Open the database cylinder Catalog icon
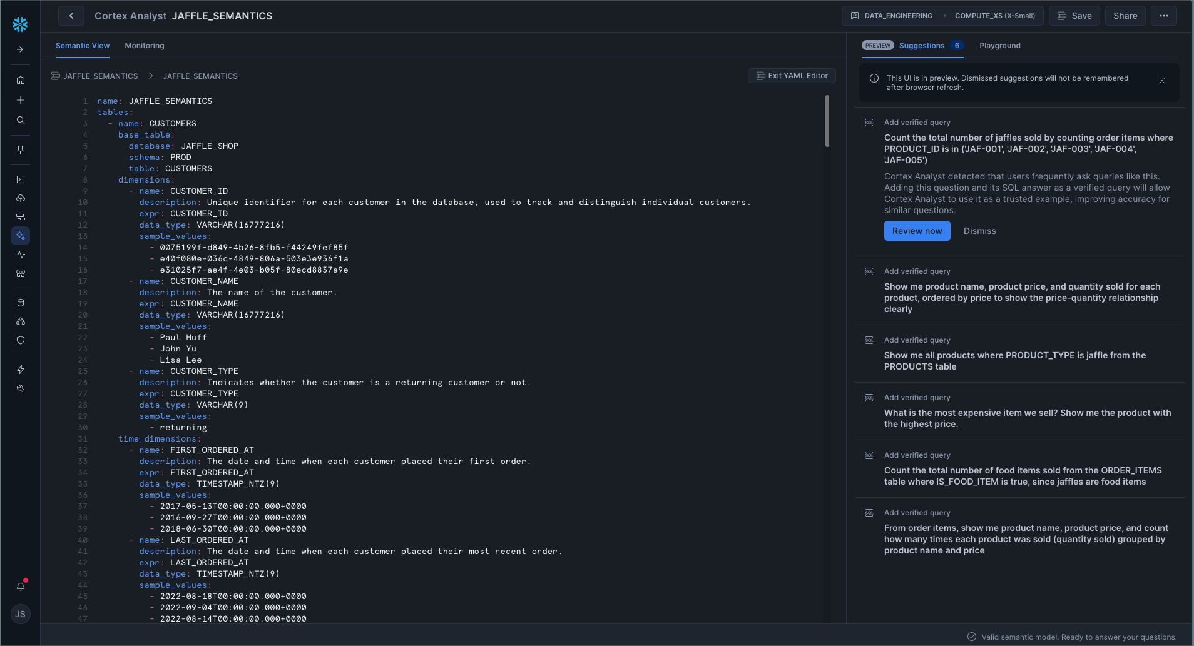The image size is (1194, 646). pyautogui.click(x=21, y=303)
